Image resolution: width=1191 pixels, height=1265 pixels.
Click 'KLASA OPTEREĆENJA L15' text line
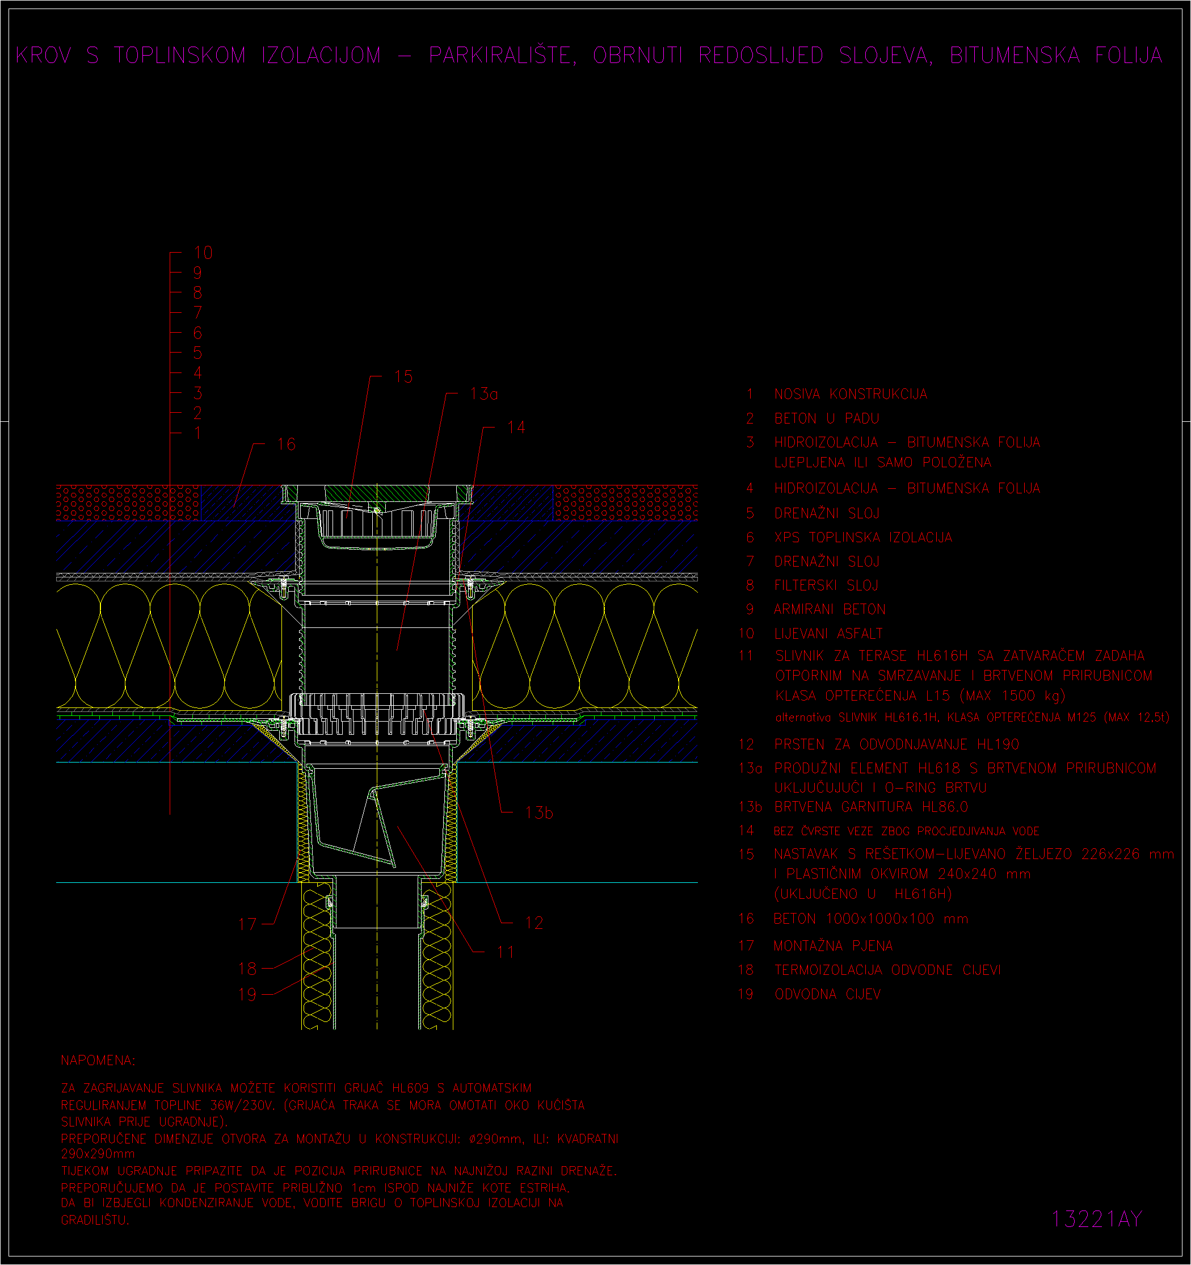(x=920, y=696)
